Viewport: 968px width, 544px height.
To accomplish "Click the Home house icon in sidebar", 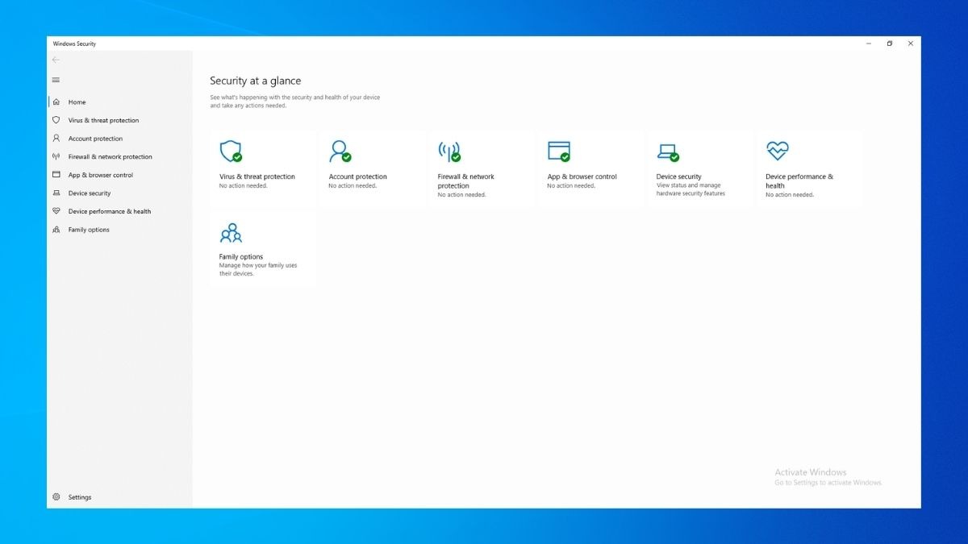I will [x=56, y=102].
